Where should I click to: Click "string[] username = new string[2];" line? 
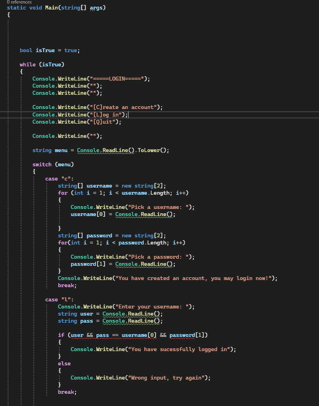[112, 186]
